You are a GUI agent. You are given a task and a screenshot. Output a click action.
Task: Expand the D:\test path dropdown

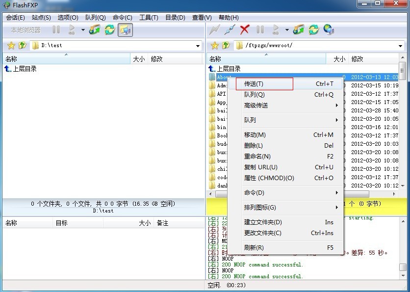coord(198,46)
